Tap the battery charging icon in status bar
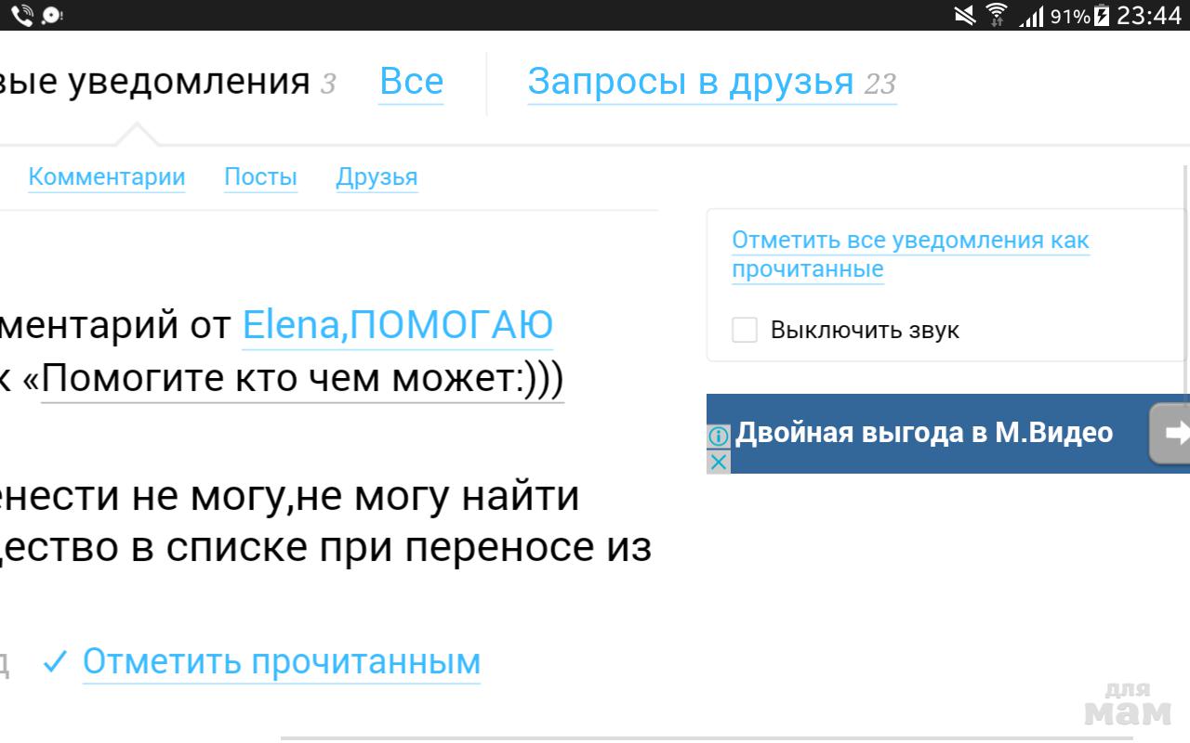The image size is (1190, 743). click(x=1103, y=15)
